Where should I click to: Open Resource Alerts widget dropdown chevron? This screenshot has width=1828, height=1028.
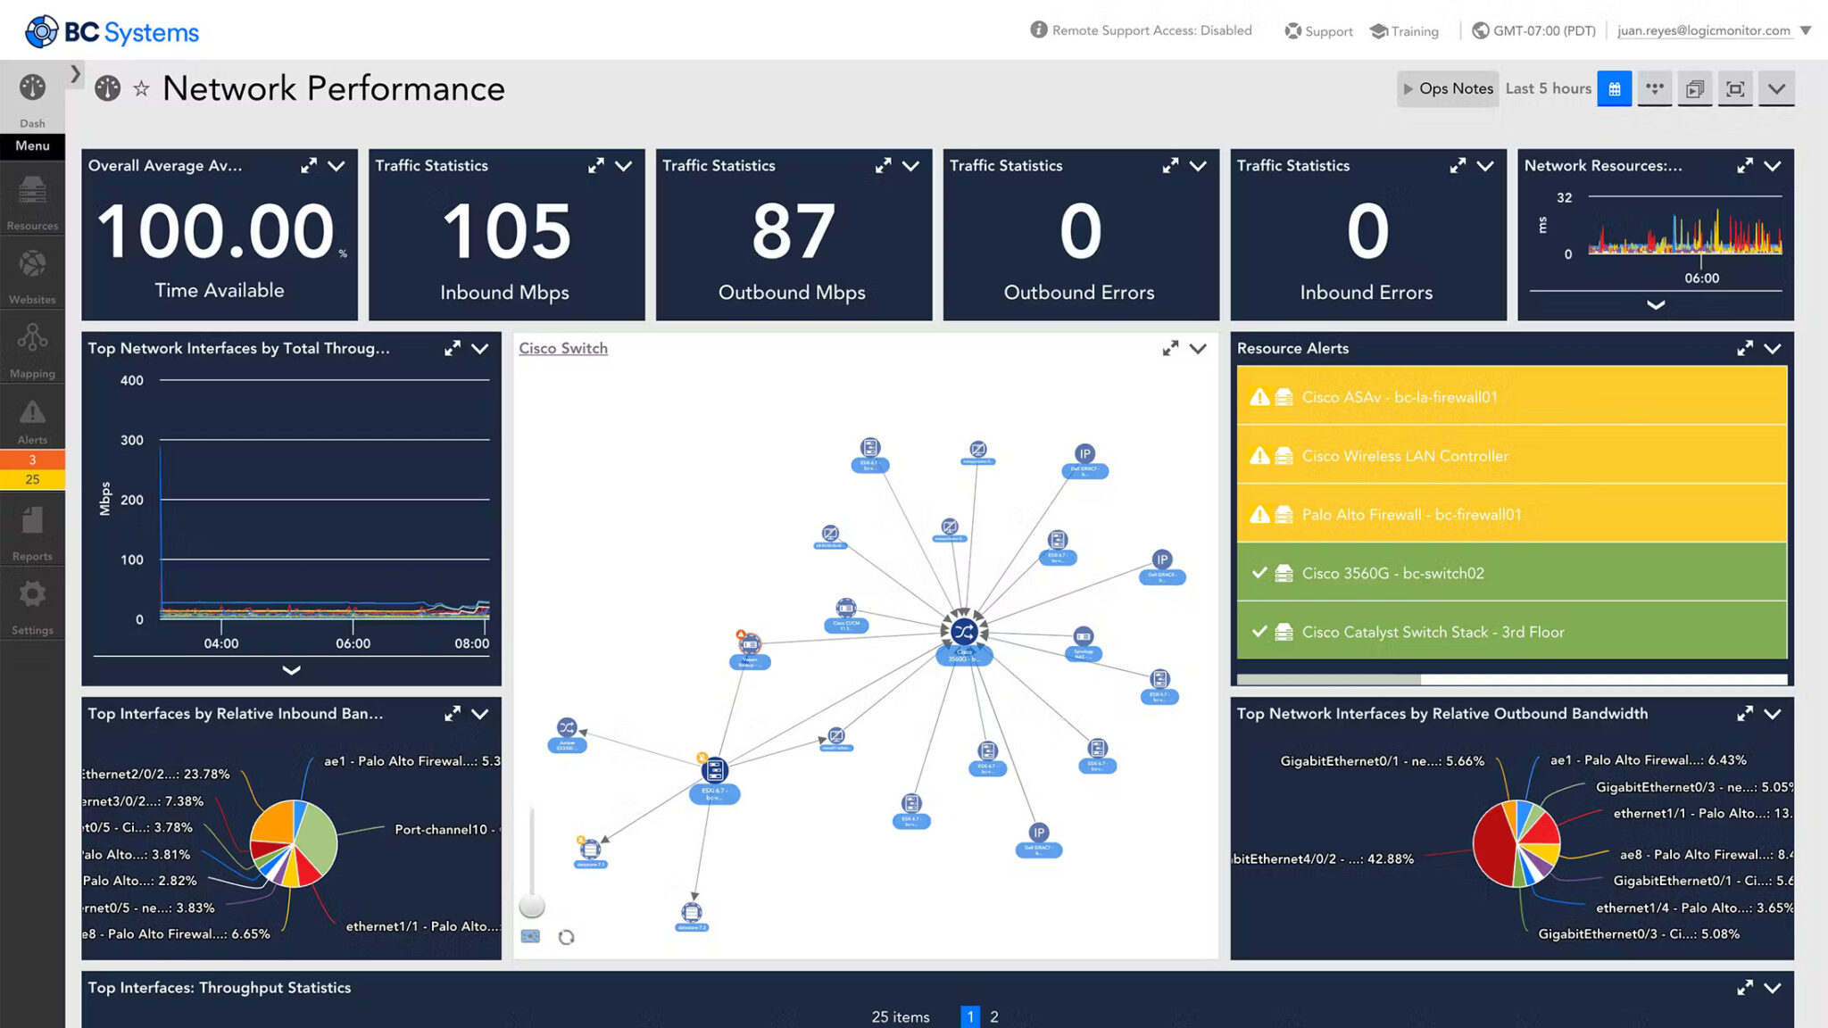(1773, 349)
